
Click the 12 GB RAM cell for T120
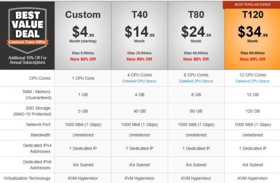[252, 95]
